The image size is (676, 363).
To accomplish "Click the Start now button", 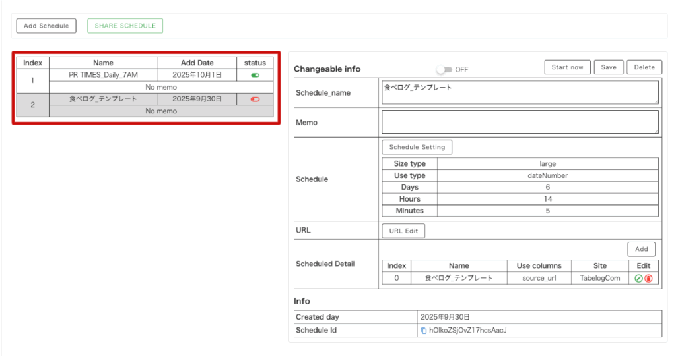I will click(x=567, y=67).
